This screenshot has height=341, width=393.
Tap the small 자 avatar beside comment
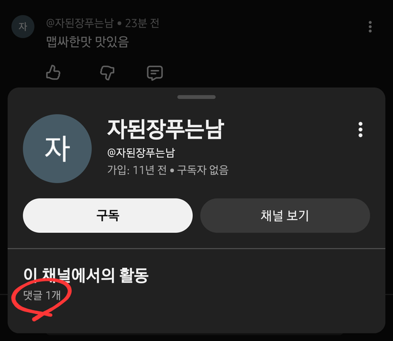[x=23, y=26]
